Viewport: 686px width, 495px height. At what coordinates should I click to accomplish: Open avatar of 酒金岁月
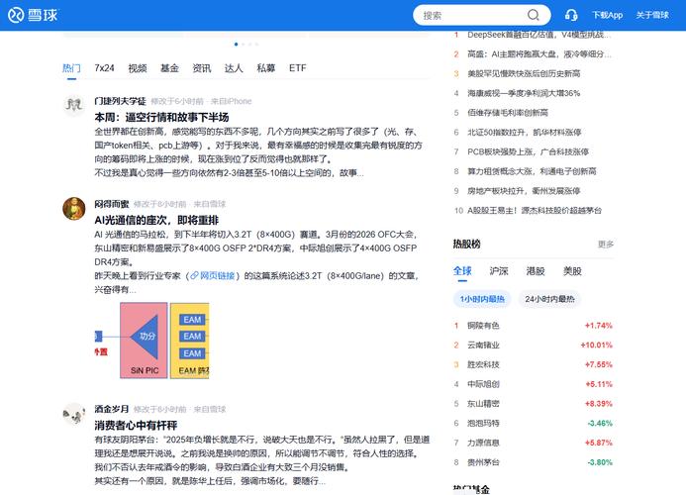tap(74, 414)
